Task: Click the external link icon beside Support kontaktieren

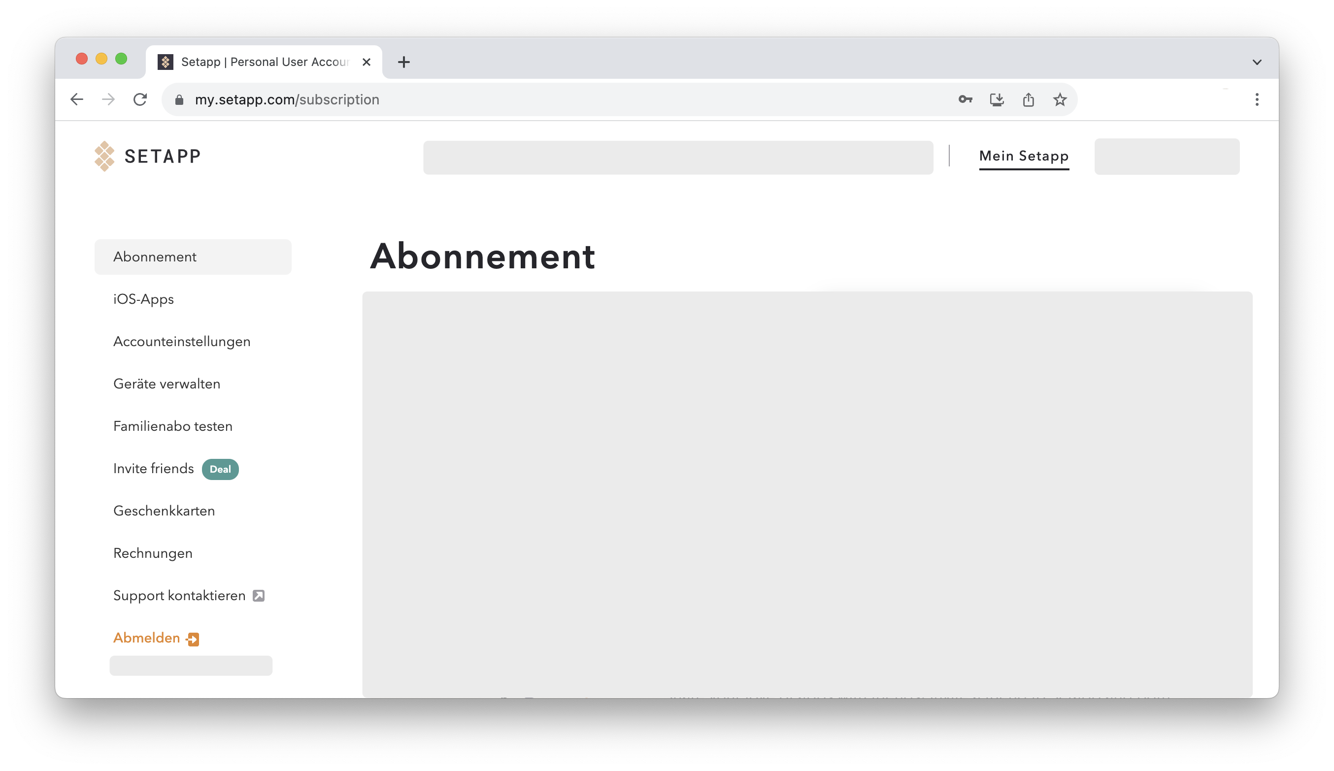Action: [258, 596]
